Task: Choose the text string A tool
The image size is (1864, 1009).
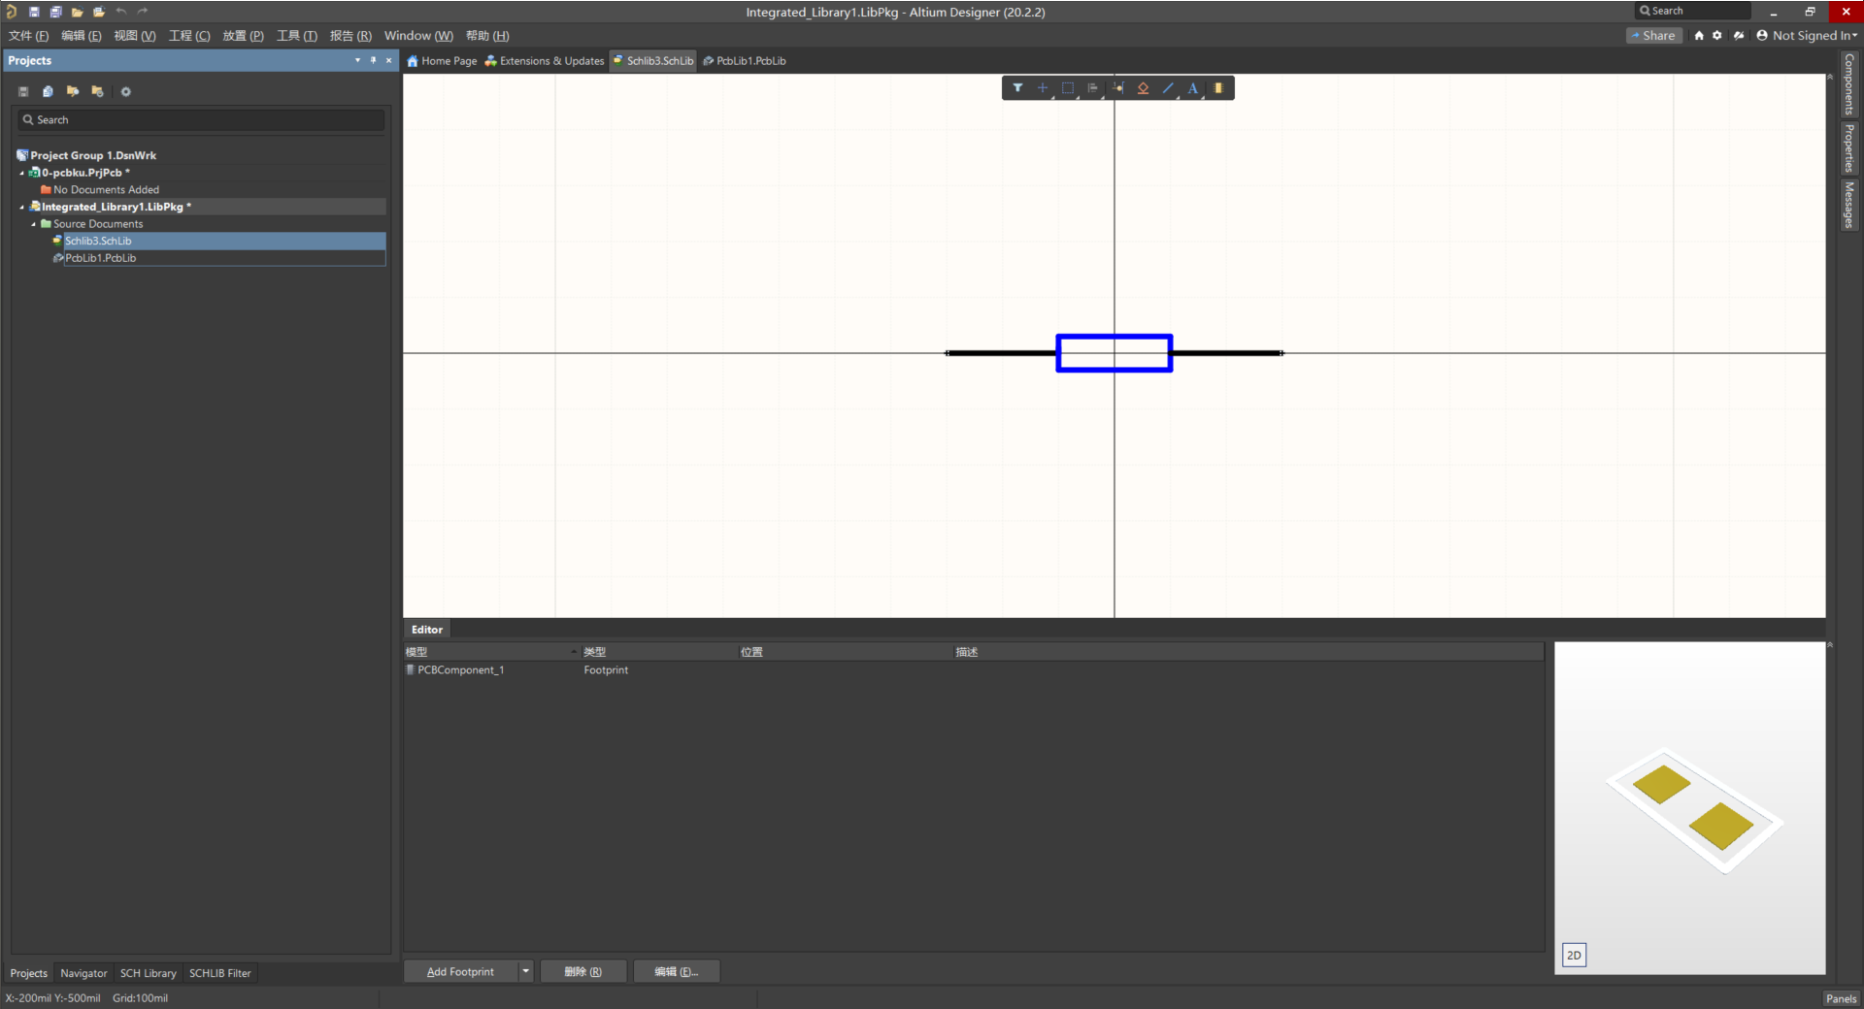Action: (x=1193, y=88)
